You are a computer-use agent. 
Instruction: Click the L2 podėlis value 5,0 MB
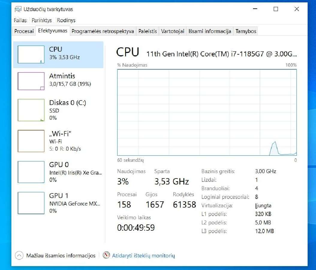(263, 222)
